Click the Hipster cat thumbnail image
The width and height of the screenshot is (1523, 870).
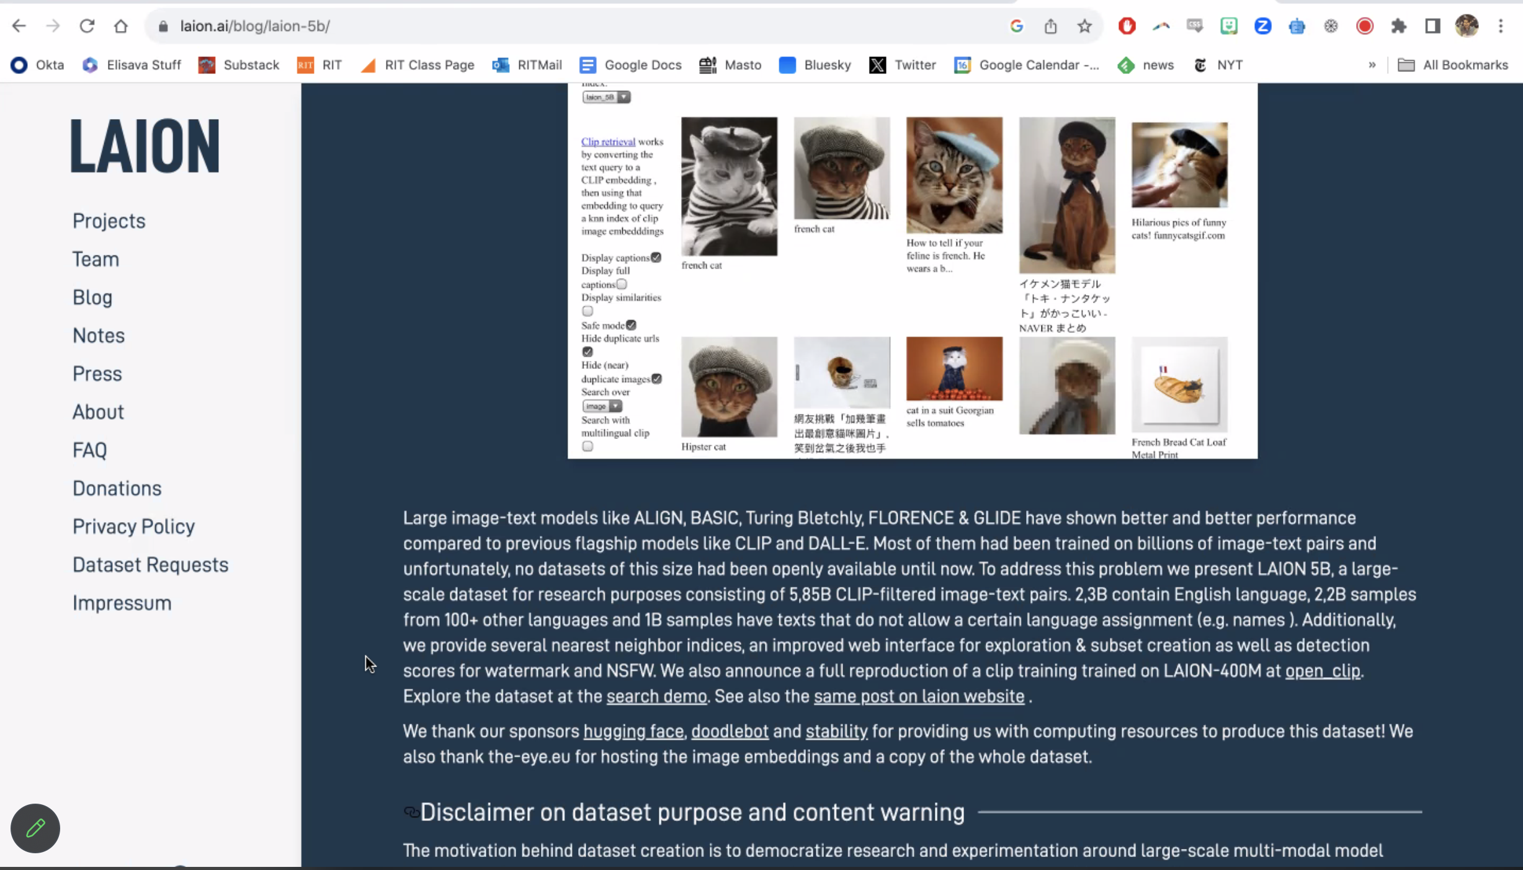tap(729, 386)
